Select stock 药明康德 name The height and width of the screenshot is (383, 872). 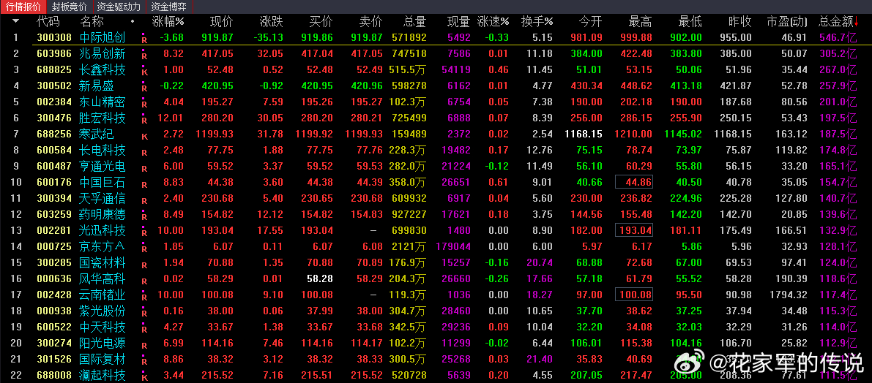tap(103, 214)
